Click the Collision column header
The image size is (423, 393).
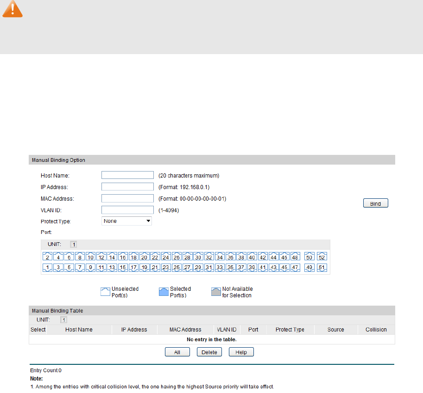coord(376,330)
